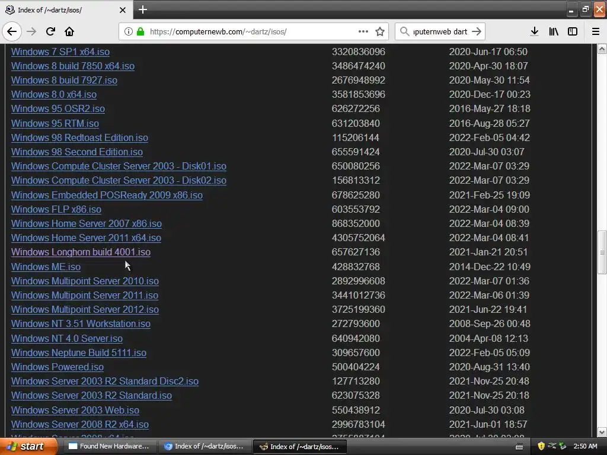607x455 pixels.
Task: Open Windows Compute Cluster Server 2003 Disk02.iso
Action: coord(119,180)
